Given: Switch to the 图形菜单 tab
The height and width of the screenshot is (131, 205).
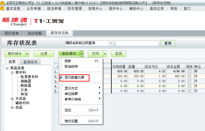Looking at the screenshot, I should [x=12, y=33].
